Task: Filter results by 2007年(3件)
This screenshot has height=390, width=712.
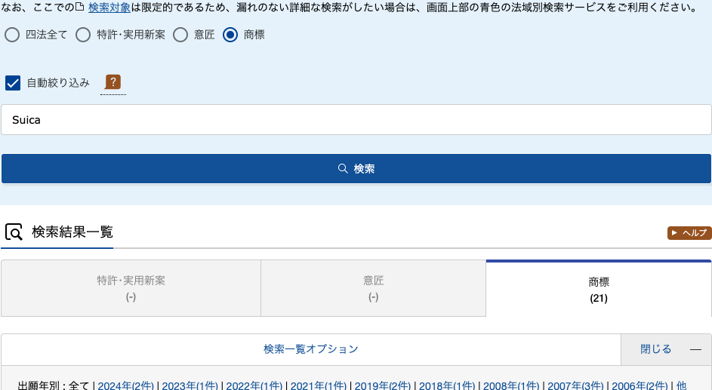Action: pyautogui.click(x=575, y=385)
